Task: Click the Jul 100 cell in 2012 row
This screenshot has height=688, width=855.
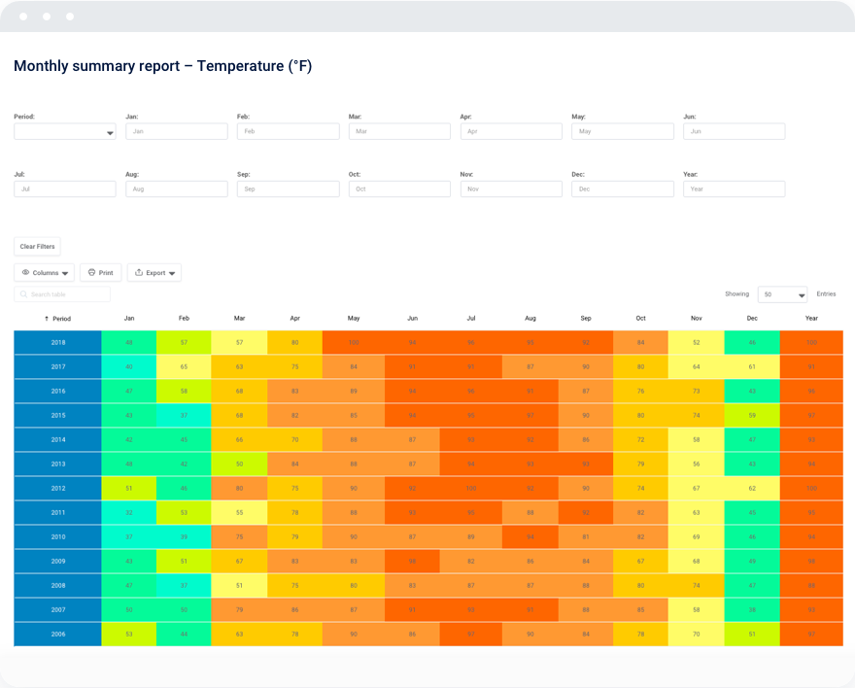Action: click(x=471, y=489)
